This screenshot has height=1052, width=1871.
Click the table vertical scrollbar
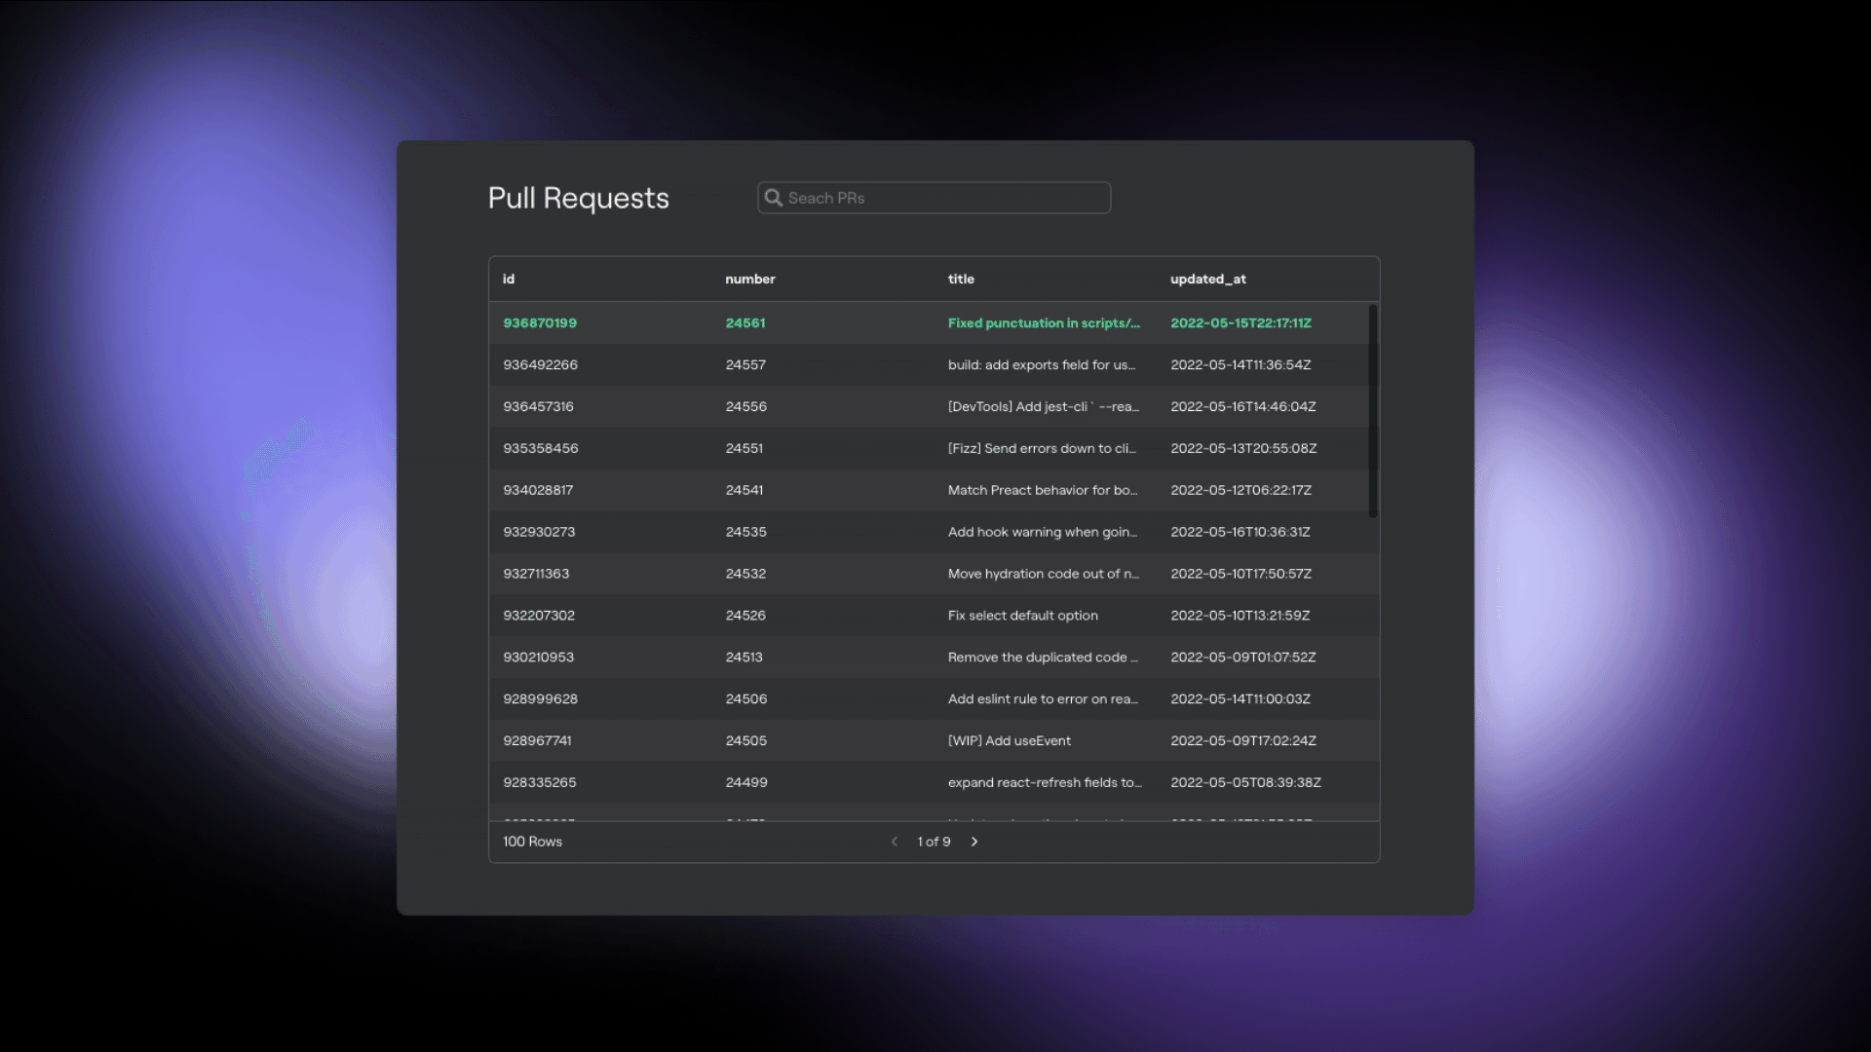pos(1372,411)
